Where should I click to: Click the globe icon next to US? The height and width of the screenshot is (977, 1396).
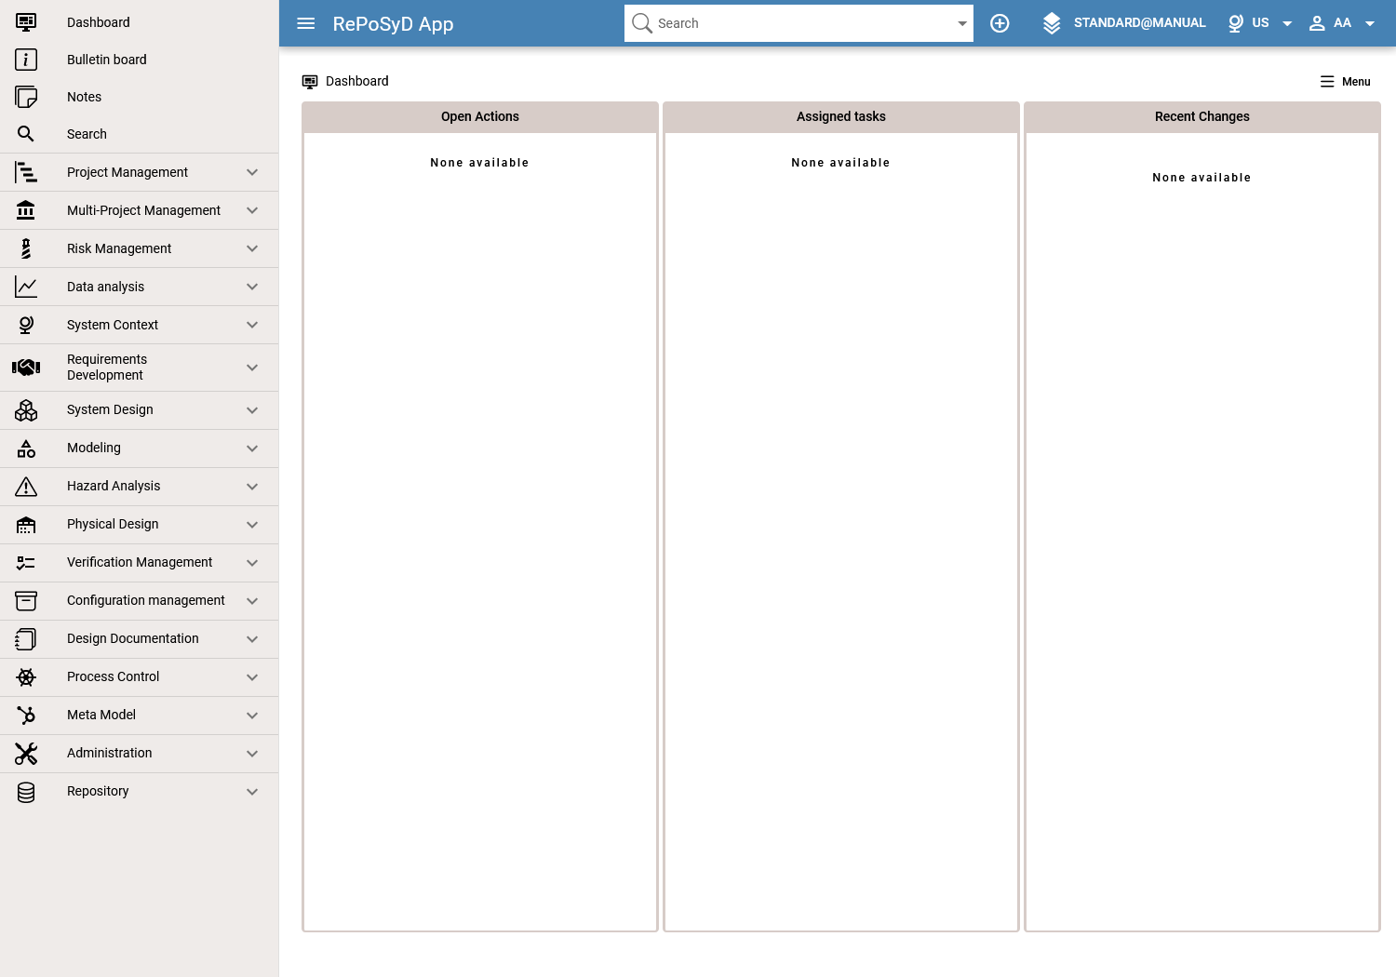tap(1236, 23)
